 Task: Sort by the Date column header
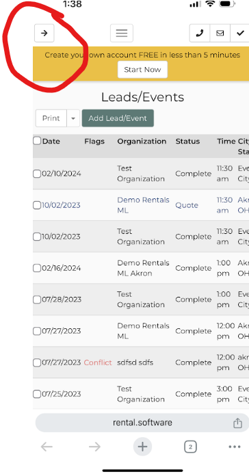pos(51,141)
